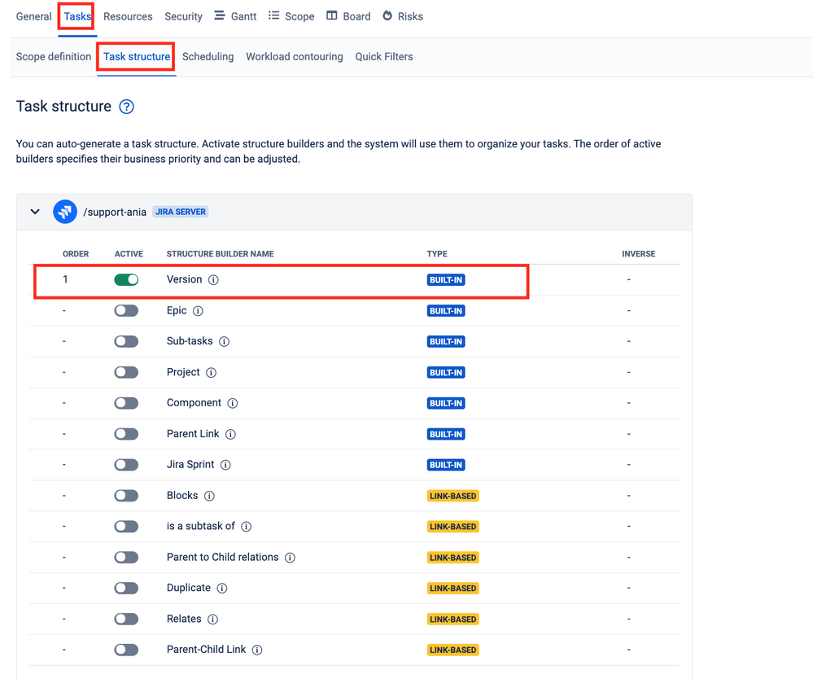Enable the Jira Sprint toggle
This screenshot has height=679, width=813.
(x=126, y=465)
